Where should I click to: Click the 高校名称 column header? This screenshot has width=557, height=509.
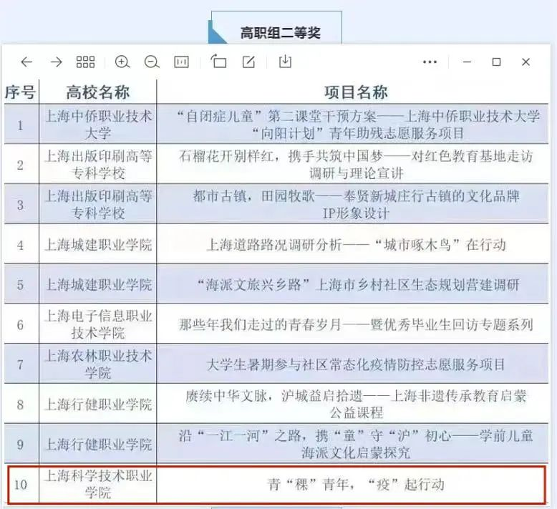click(98, 92)
